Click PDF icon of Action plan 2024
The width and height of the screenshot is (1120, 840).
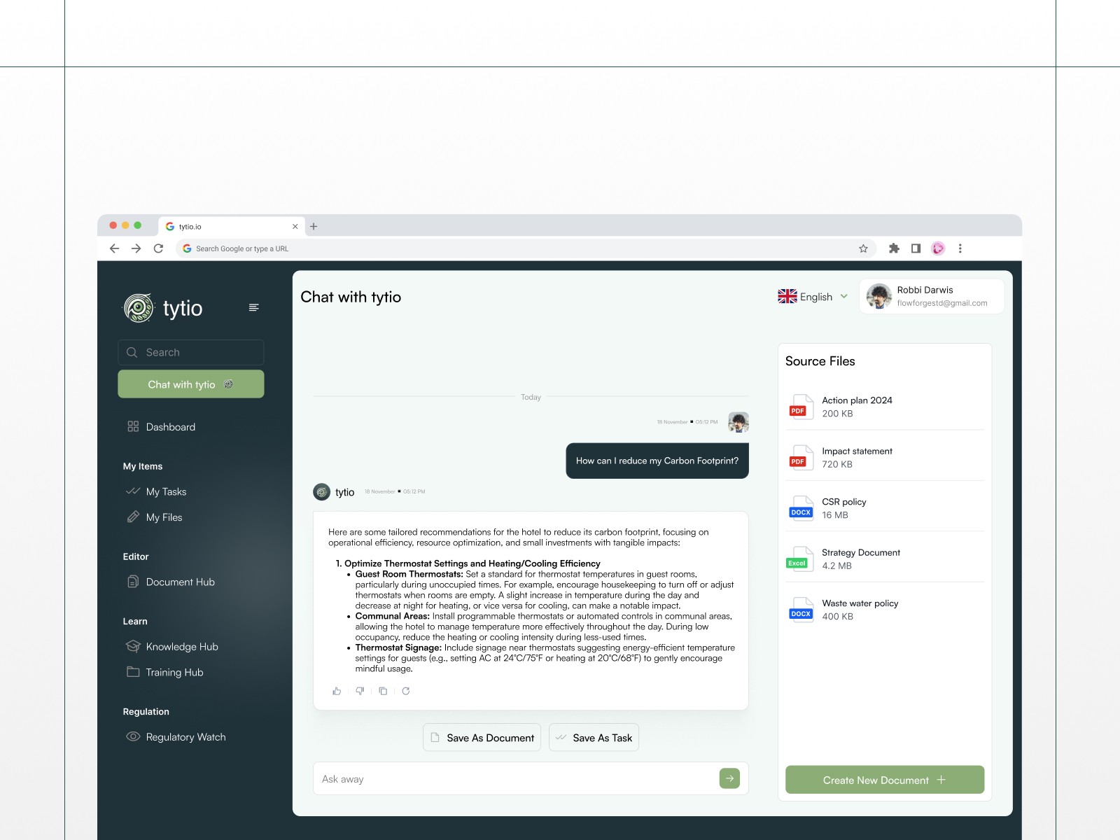point(800,407)
